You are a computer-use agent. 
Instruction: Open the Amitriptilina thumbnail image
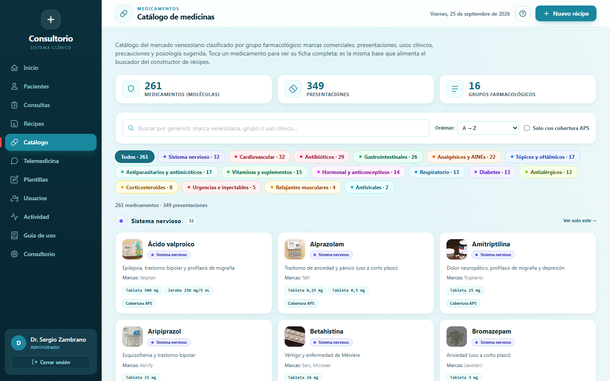(x=457, y=249)
